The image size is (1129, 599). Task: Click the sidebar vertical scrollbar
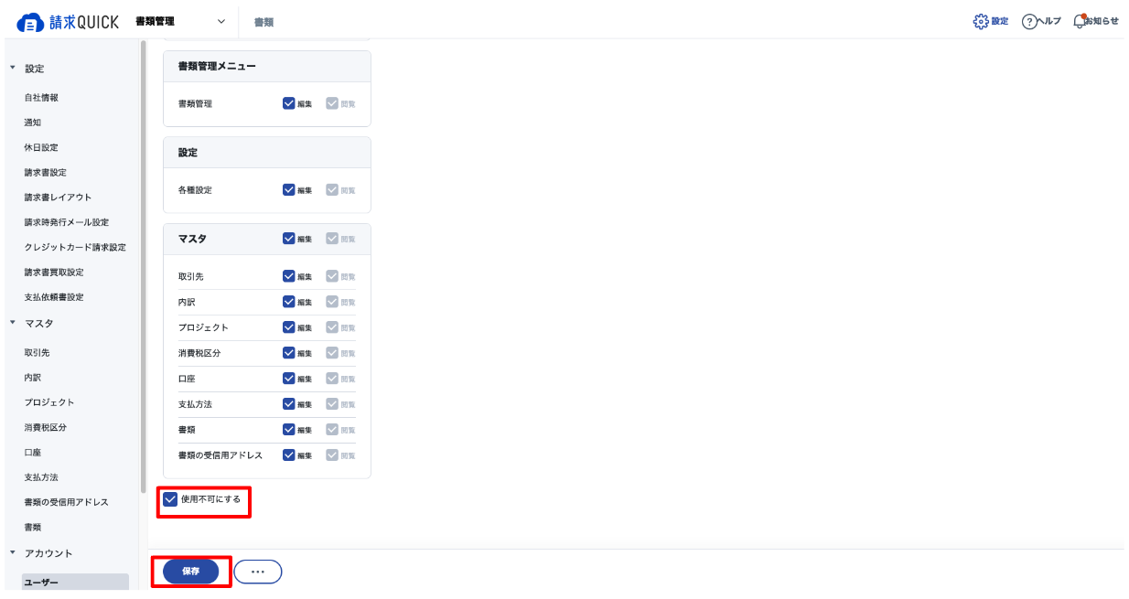coord(143,266)
